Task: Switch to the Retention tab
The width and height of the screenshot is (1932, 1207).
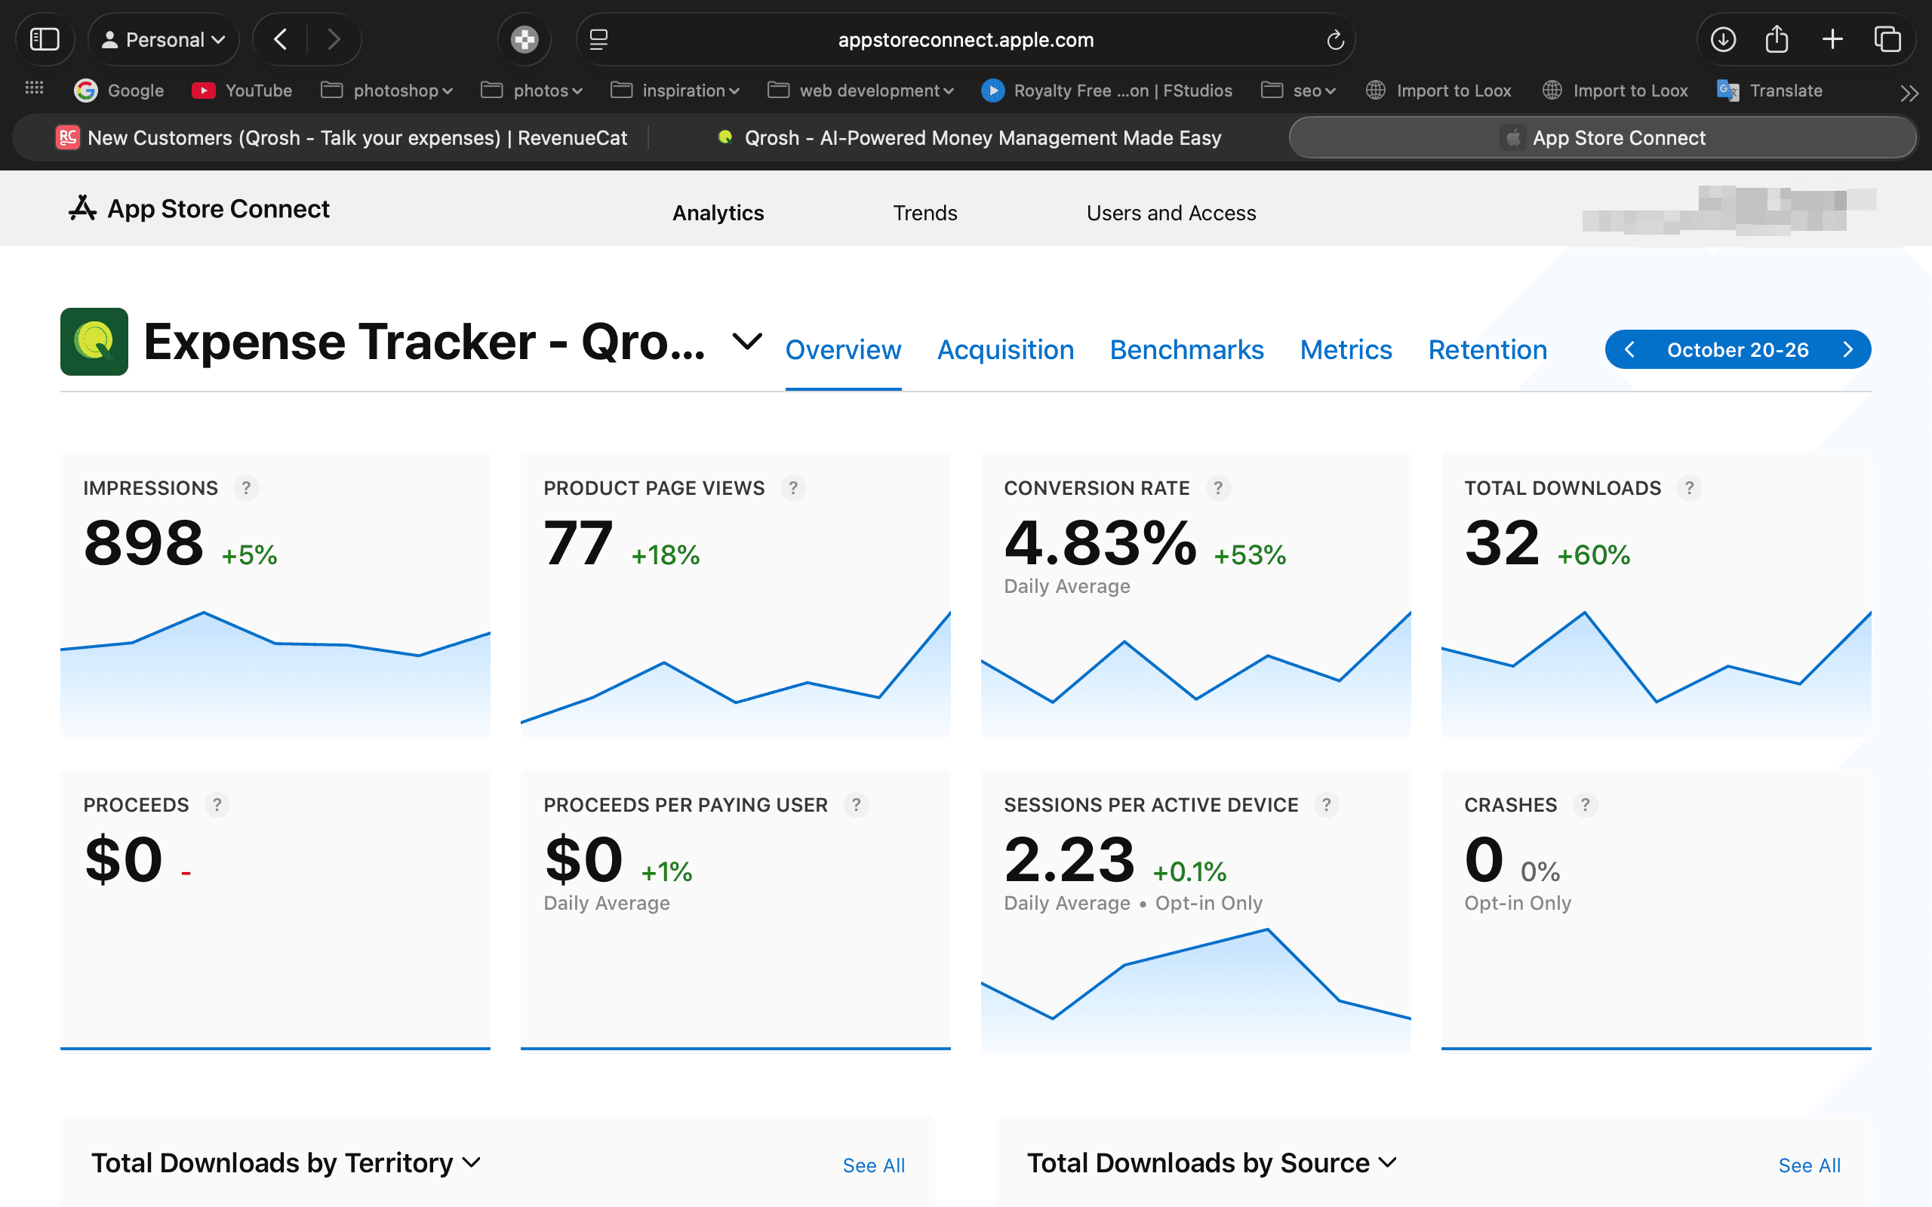Action: [1487, 349]
